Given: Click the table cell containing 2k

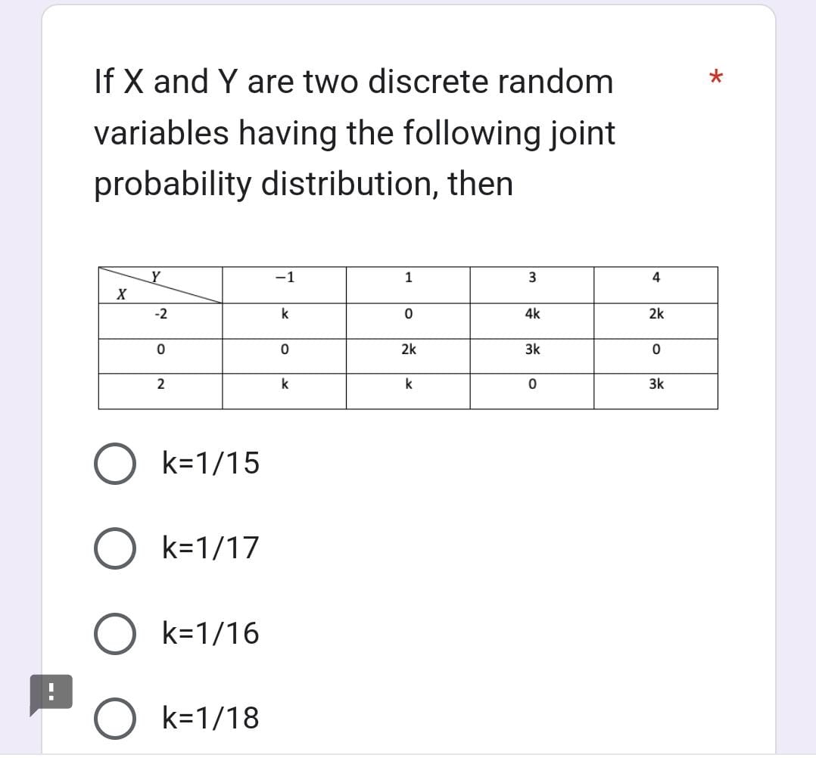Looking at the screenshot, I should (409, 349).
